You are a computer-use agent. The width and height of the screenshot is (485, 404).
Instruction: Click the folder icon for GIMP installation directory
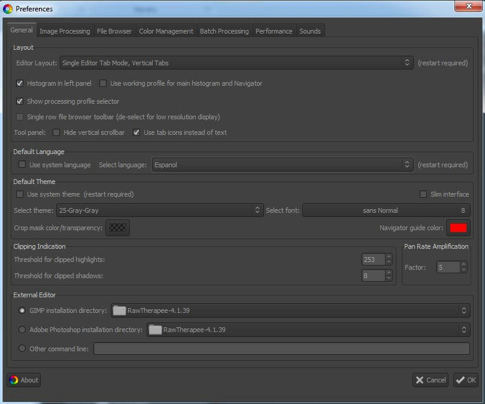tap(119, 310)
